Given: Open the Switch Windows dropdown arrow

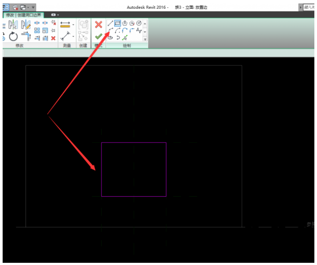Looking at the screenshot, I should 28,7.
